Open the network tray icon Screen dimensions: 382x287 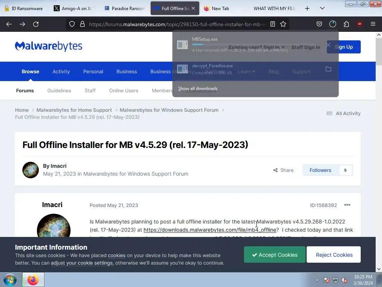[335, 280]
